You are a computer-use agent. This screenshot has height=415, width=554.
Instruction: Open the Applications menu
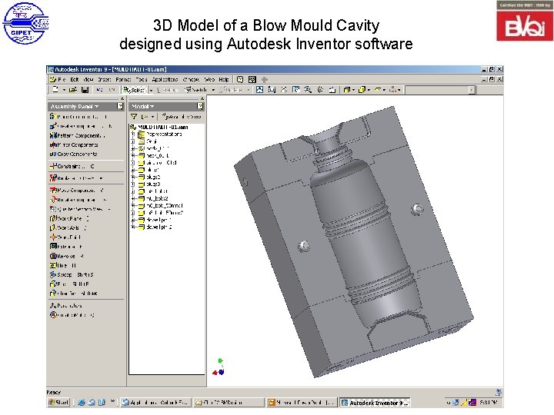tap(165, 79)
